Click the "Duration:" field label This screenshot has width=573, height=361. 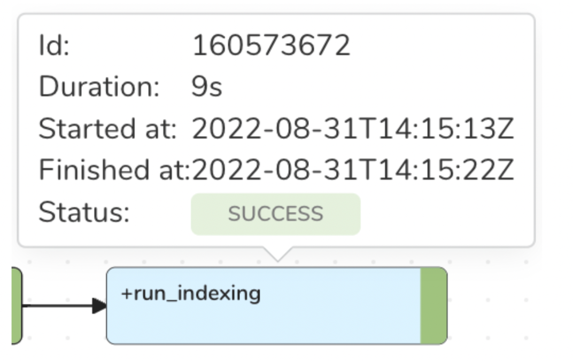click(99, 87)
